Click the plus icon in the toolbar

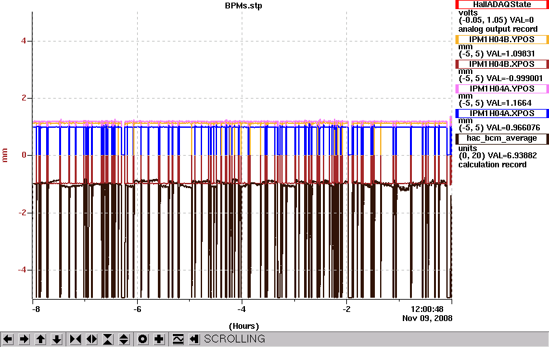tap(159, 339)
